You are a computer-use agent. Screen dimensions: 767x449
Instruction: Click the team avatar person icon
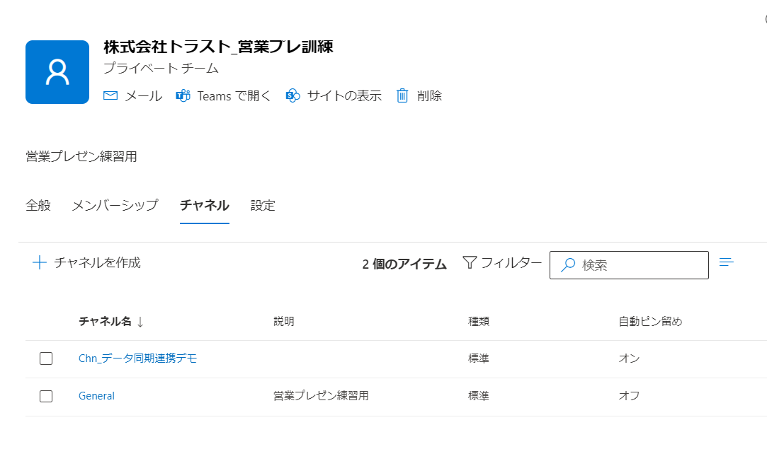[x=57, y=72]
